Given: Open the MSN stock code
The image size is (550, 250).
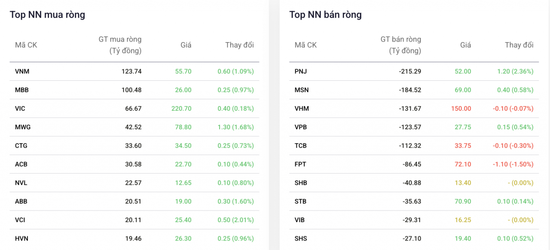Looking at the screenshot, I should click(302, 90).
